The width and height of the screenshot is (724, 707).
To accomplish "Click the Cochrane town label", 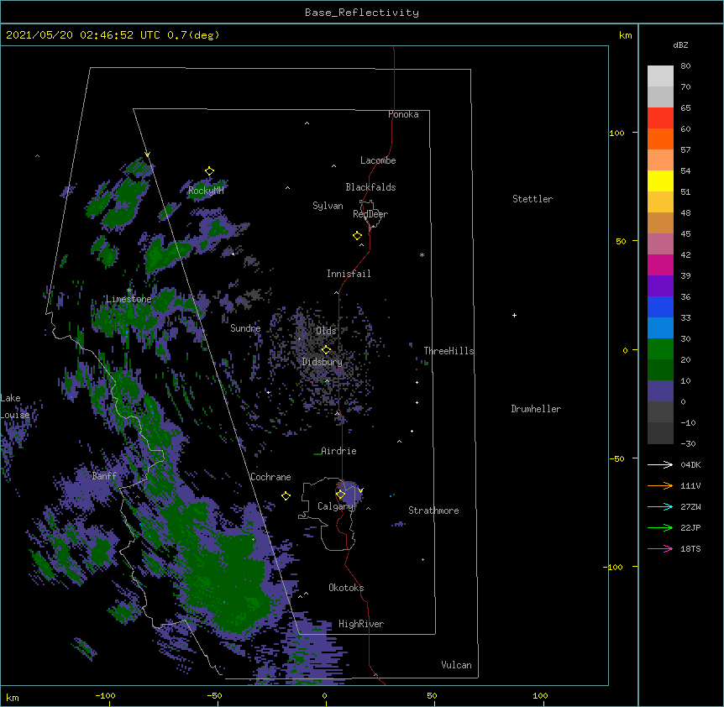I will pos(270,477).
